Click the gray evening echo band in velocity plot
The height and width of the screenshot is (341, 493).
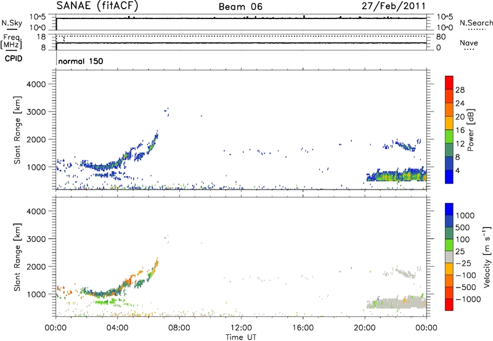pyautogui.click(x=397, y=303)
